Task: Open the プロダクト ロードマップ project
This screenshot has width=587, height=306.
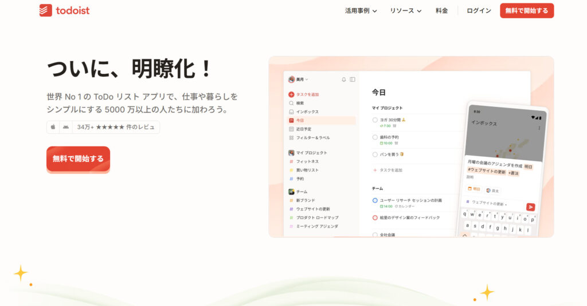Action: pos(314,217)
